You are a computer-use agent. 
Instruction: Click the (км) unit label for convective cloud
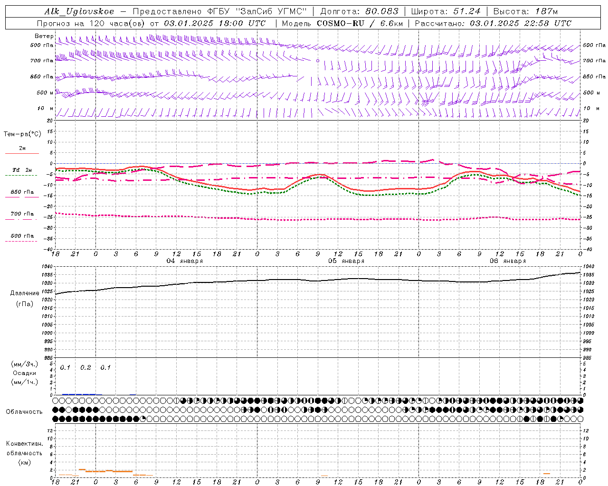24,462
